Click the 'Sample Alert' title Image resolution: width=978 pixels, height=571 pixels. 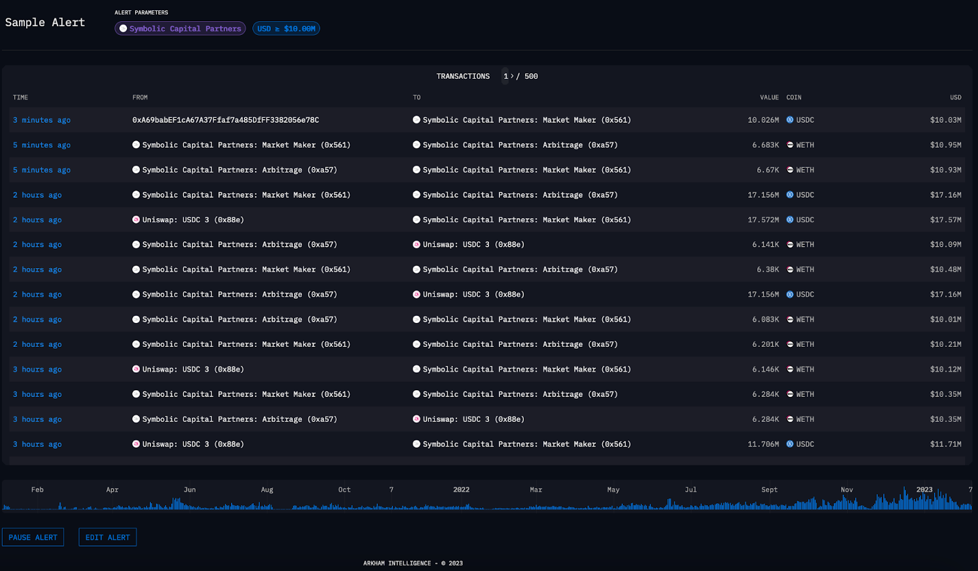pos(45,23)
